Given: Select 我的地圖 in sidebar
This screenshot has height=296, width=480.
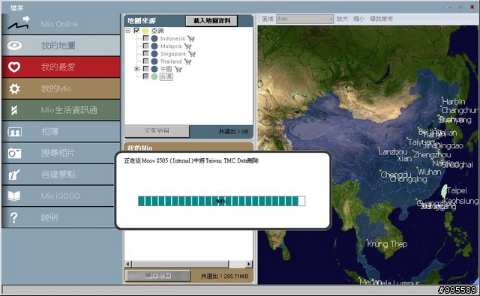Looking at the screenshot, I should [x=61, y=46].
